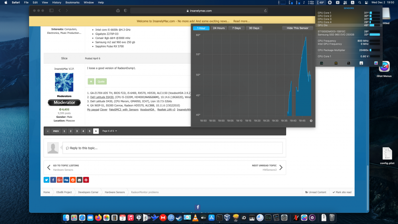Open the History menu

[57, 2]
